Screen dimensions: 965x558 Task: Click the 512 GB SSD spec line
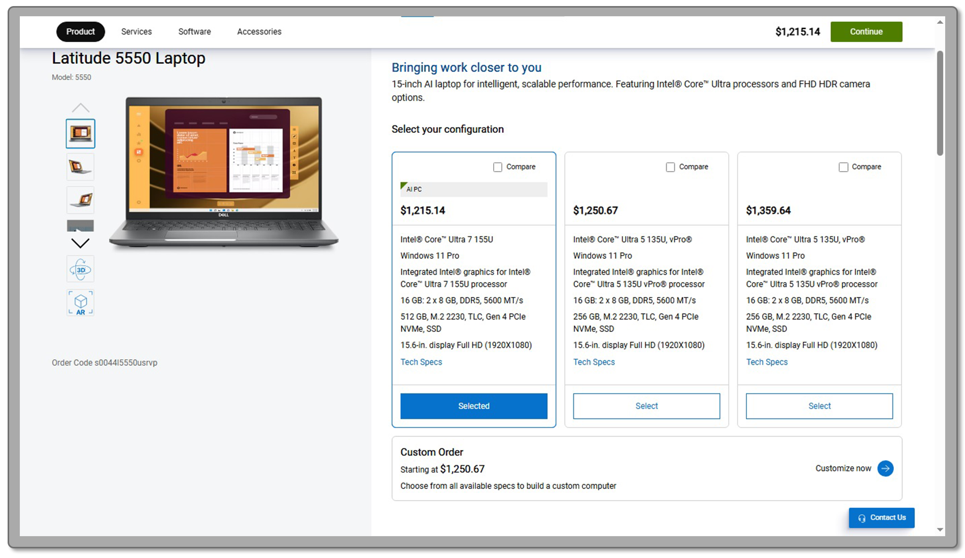pyautogui.click(x=463, y=323)
